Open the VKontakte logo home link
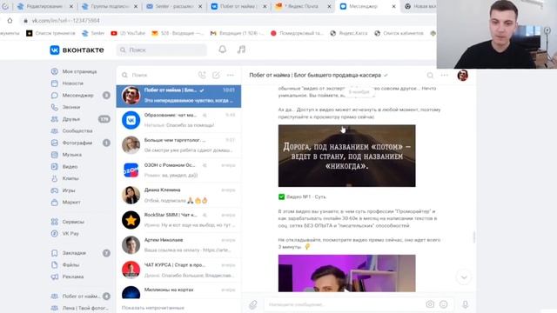 point(77,50)
